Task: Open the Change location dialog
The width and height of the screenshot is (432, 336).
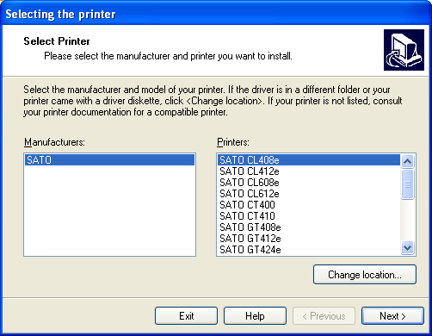Action: (x=365, y=275)
